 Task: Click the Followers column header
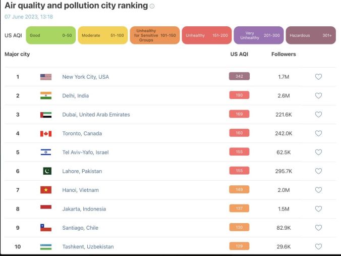tap(283, 54)
